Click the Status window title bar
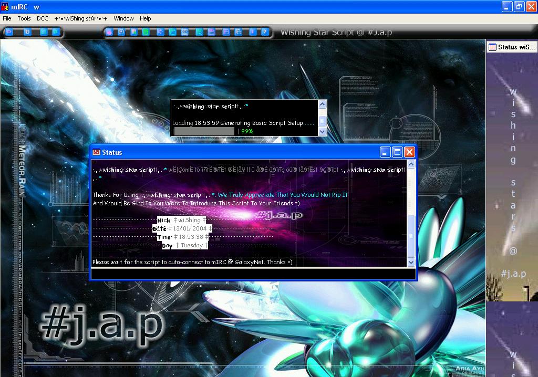 (254, 152)
